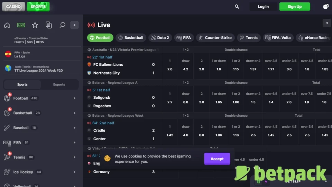Go to sidebar home icon
332x187 pixels.
tap(7, 25)
